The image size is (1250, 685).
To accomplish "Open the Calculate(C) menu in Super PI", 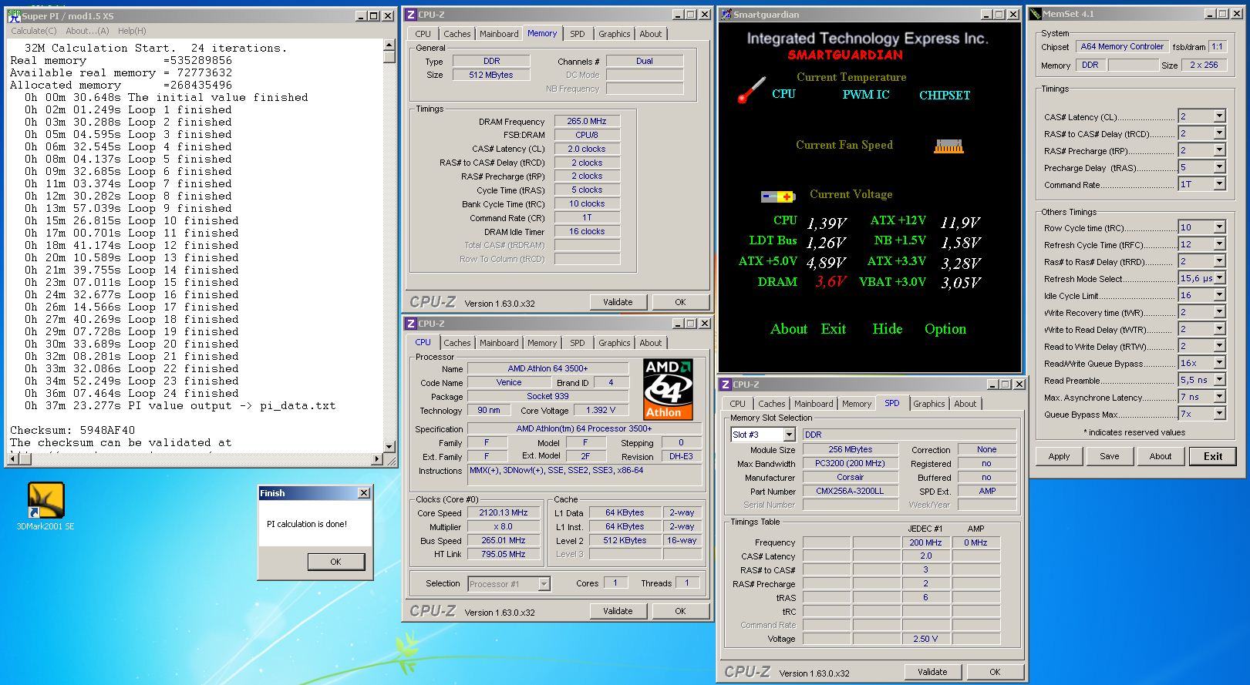I will 33,31.
